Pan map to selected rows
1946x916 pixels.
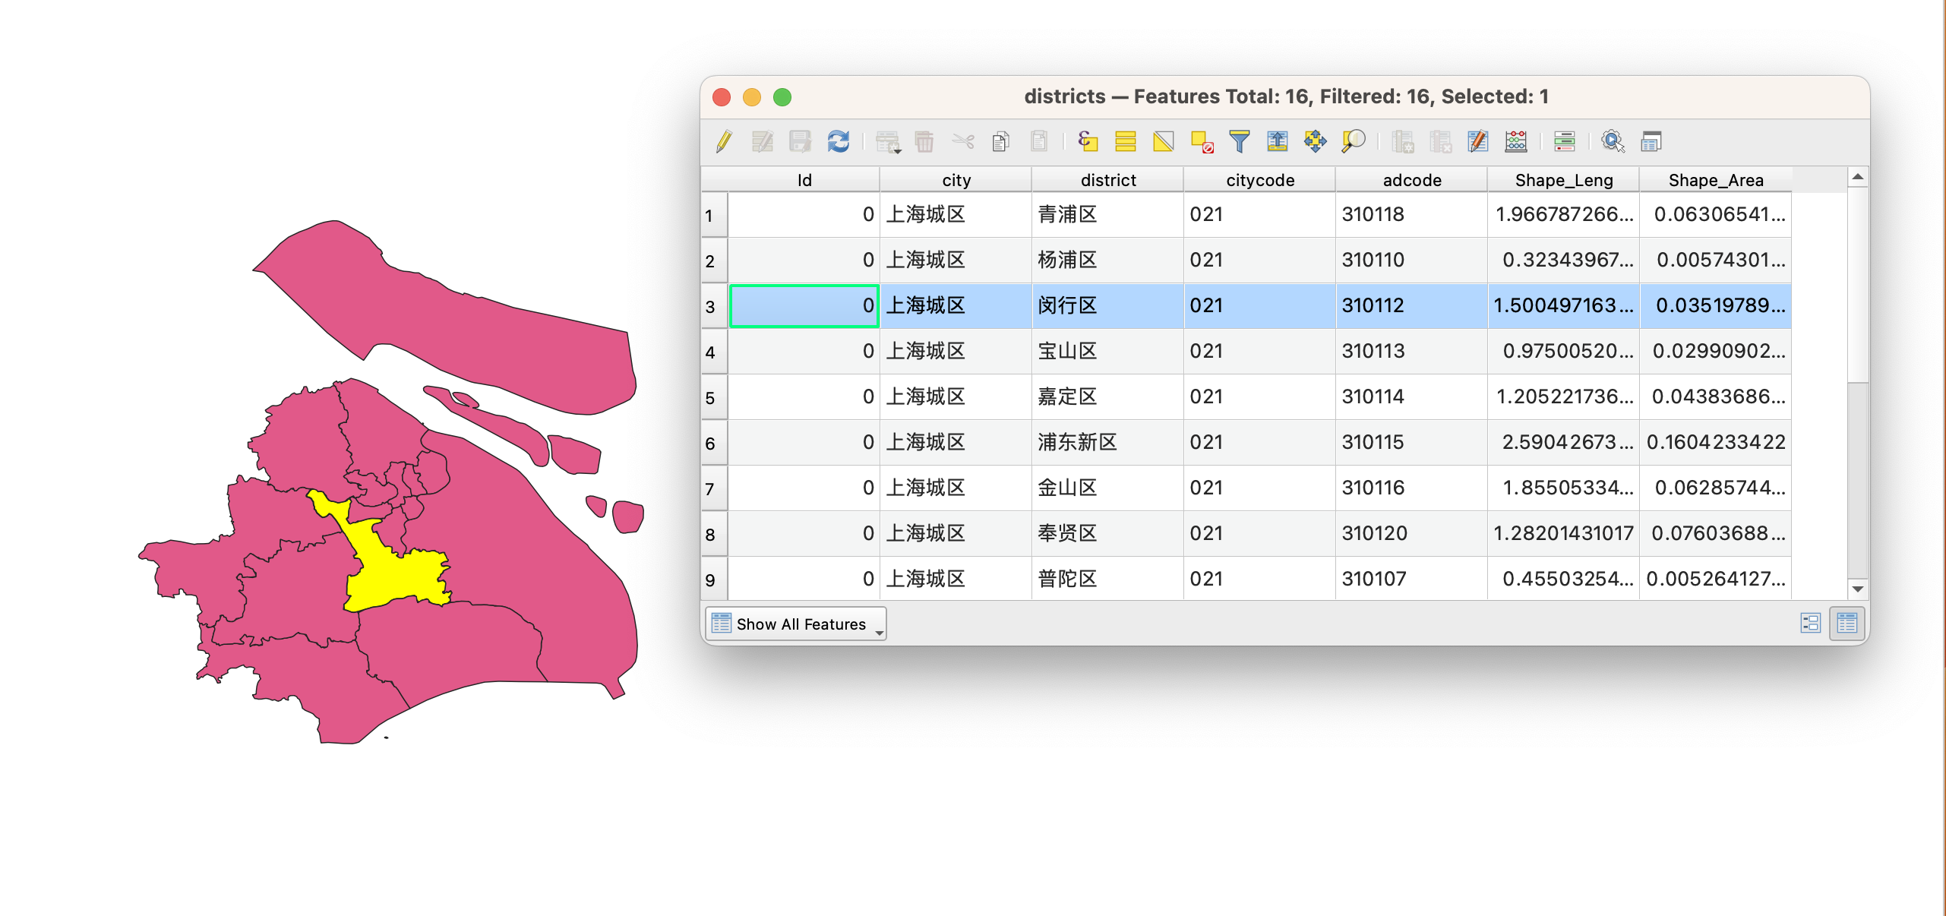[1315, 141]
